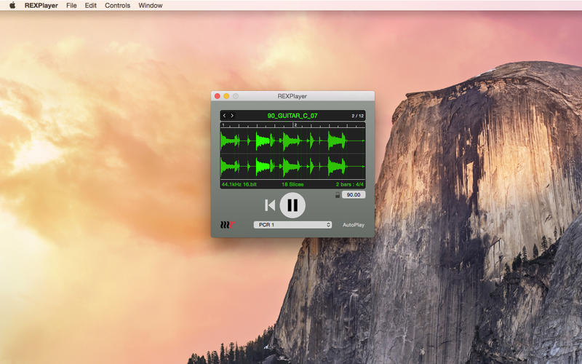Open the PCR 1 output dropdown
Screen dimensions: 582x364
click(292, 225)
